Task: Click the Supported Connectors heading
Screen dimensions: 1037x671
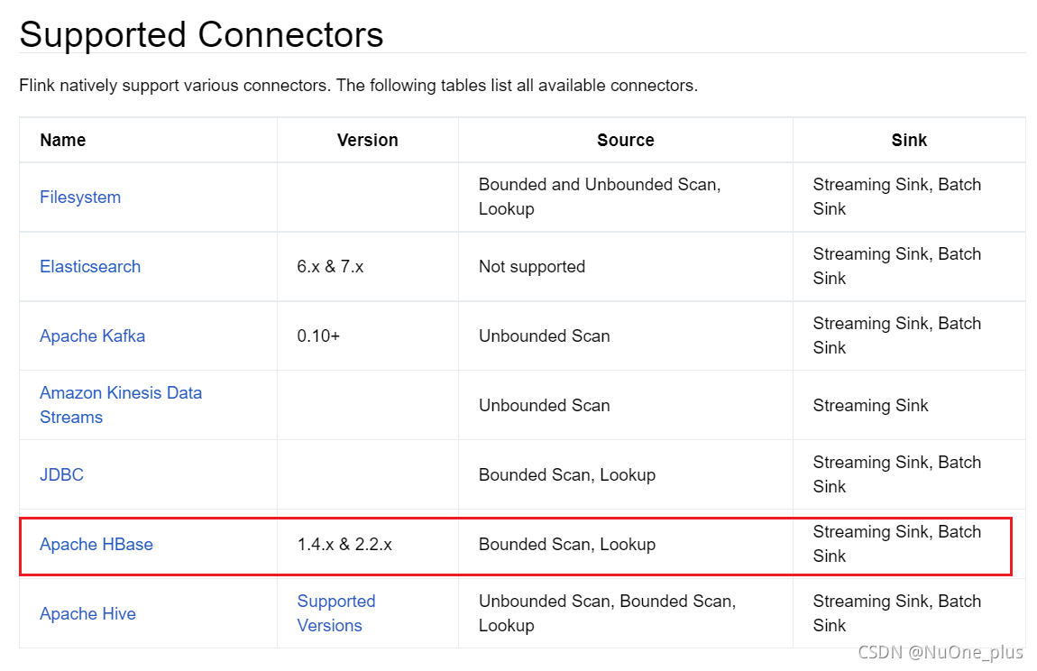Action: [201, 34]
